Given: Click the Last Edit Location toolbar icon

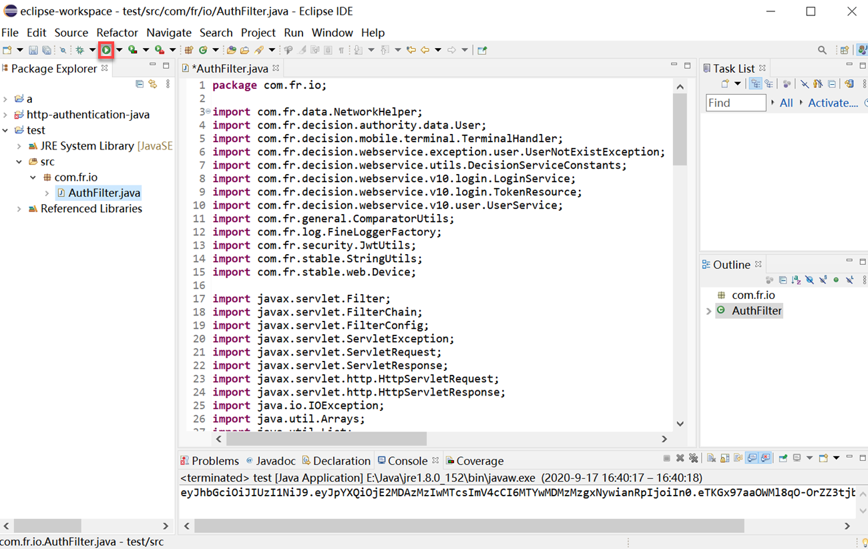Looking at the screenshot, I should pos(411,50).
